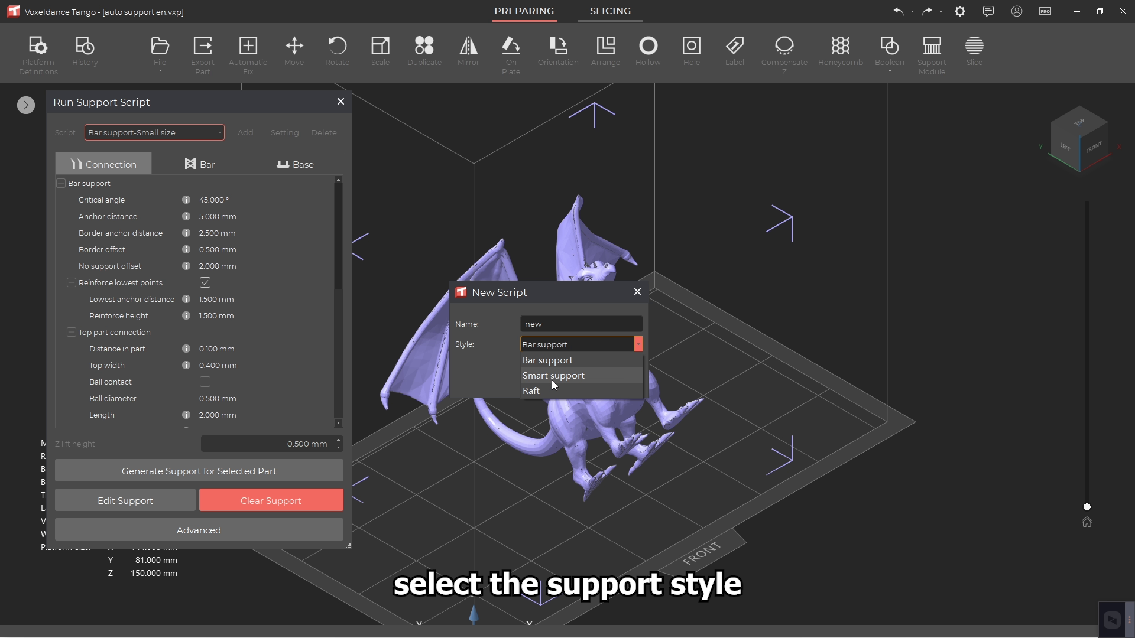Viewport: 1135px width, 638px height.
Task: Click Generate Support for Selected Part
Action: [x=199, y=471]
